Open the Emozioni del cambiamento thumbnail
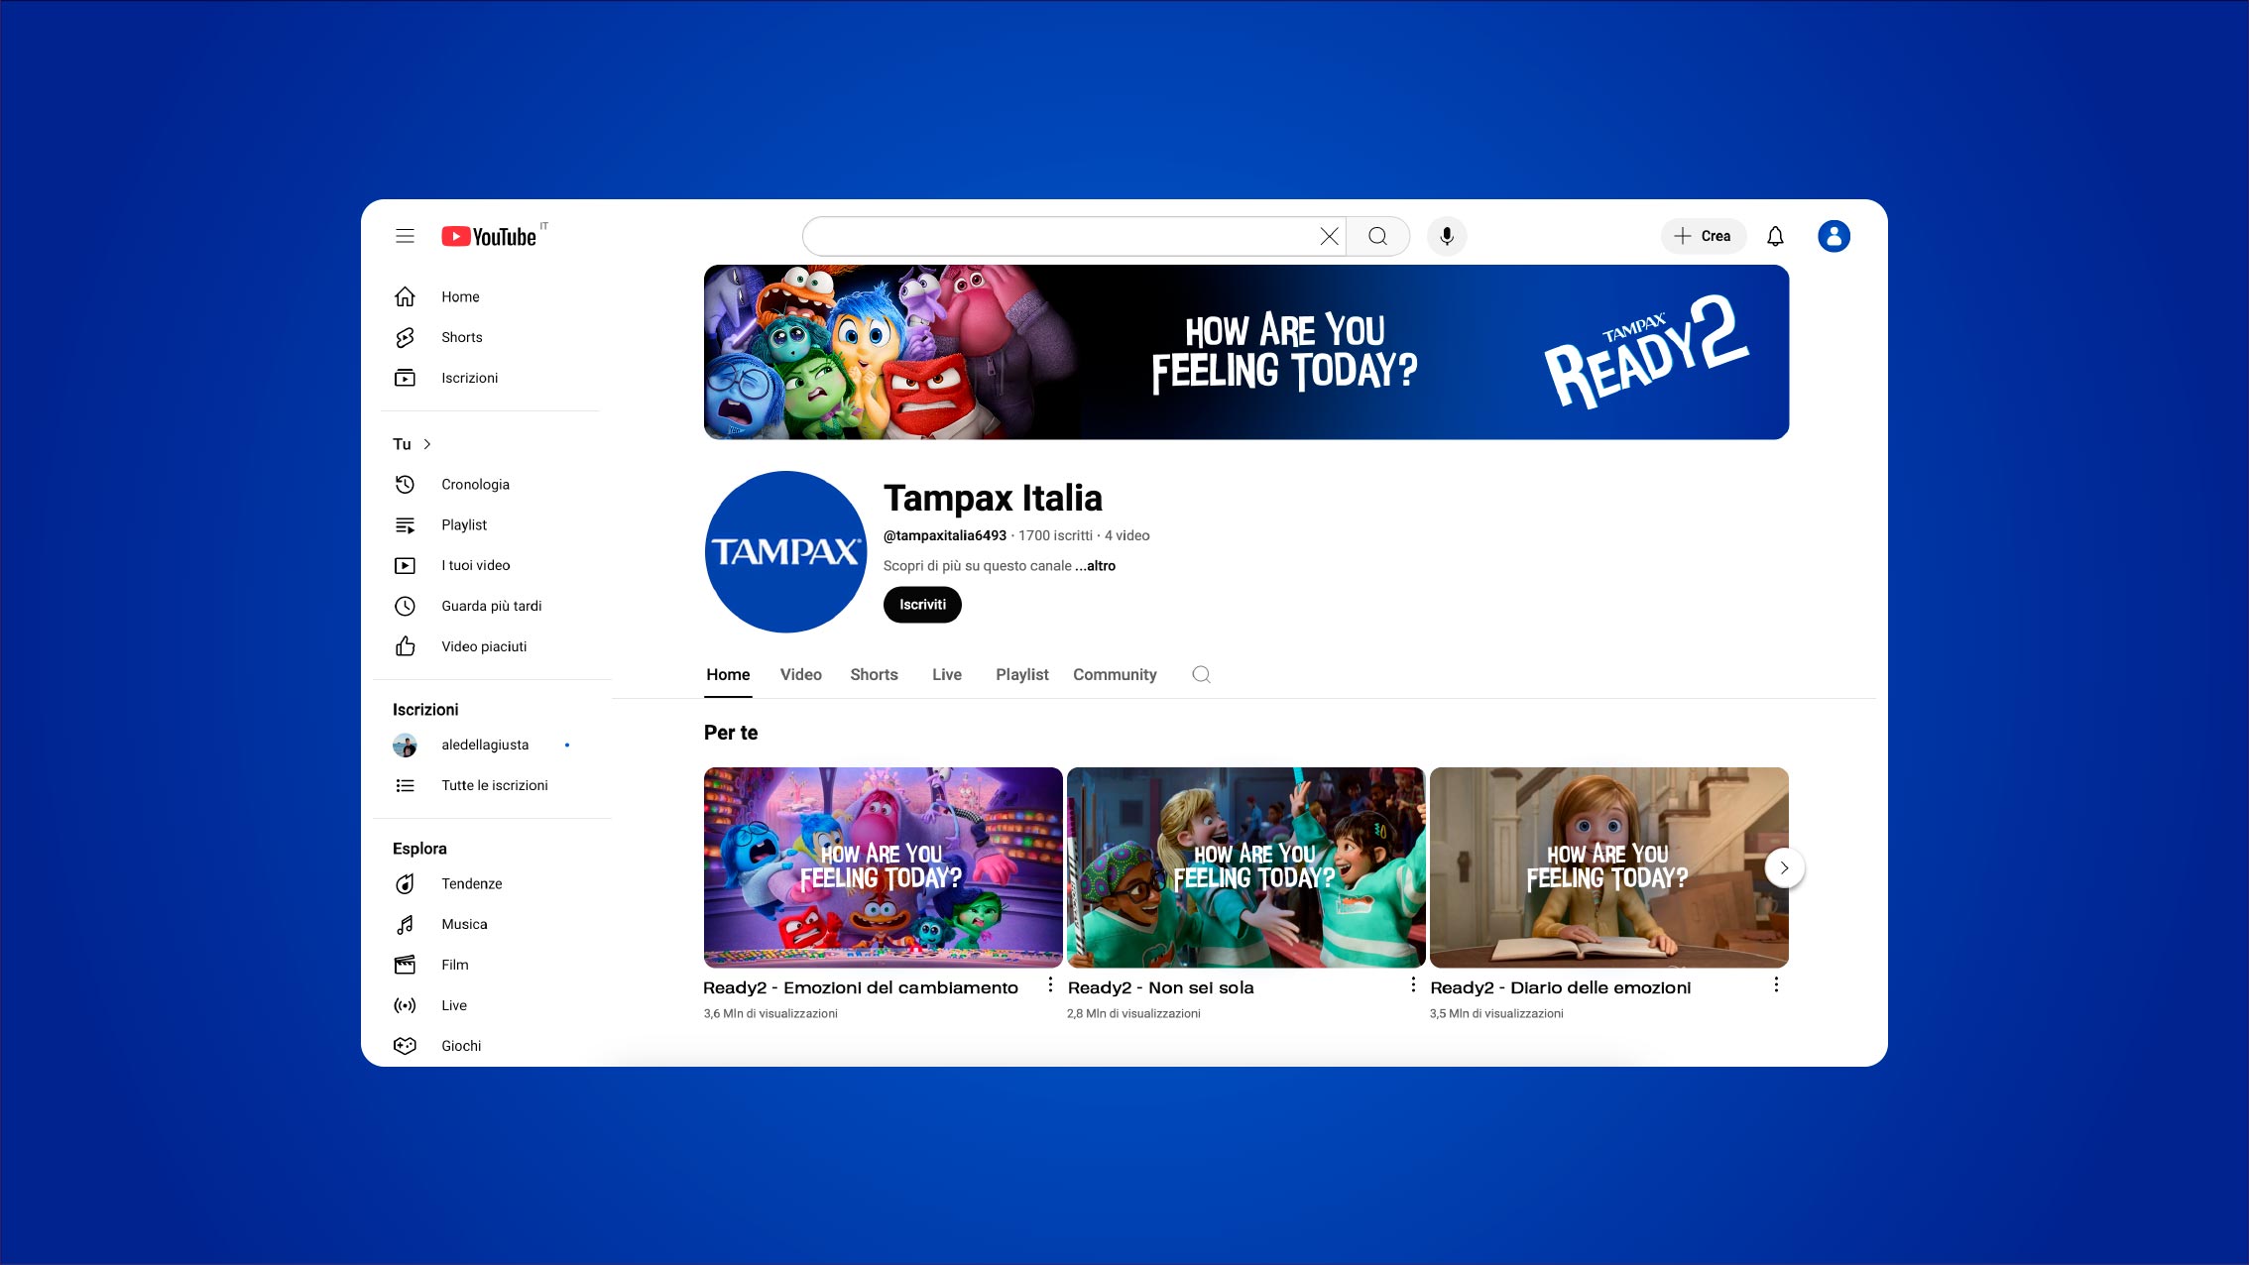Viewport: 2249px width, 1265px height. [883, 867]
